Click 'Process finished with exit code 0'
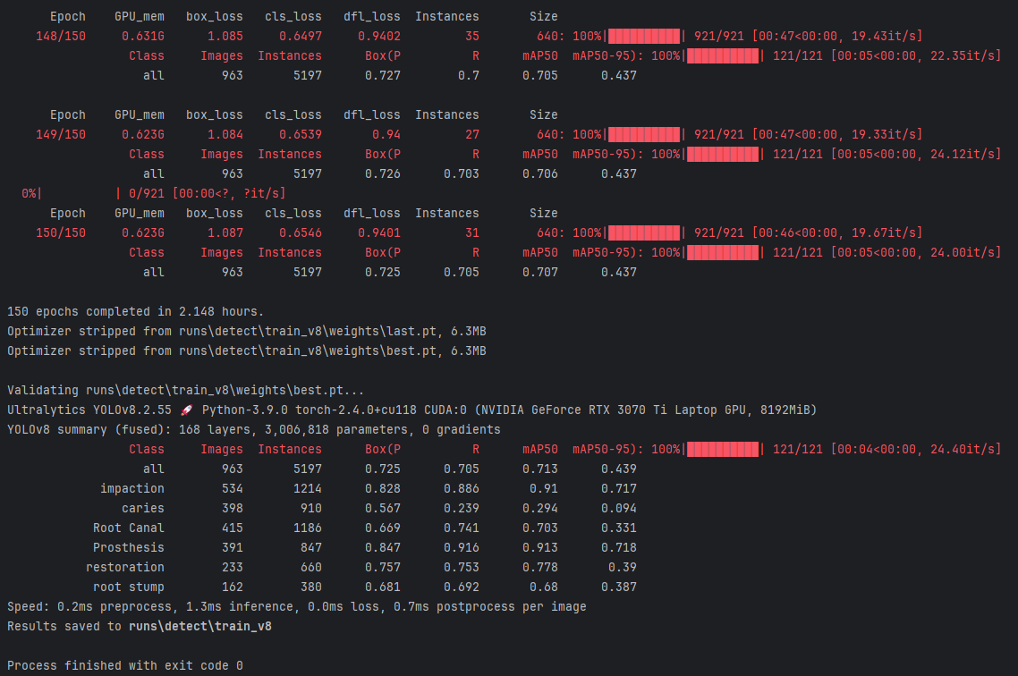1018x676 pixels. point(125,665)
